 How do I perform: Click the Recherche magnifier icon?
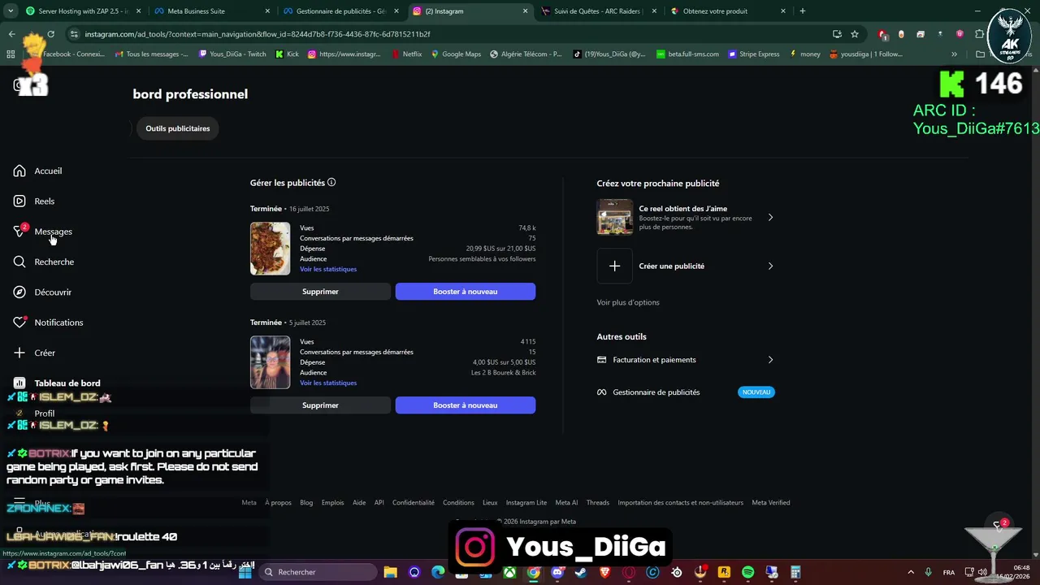19,262
